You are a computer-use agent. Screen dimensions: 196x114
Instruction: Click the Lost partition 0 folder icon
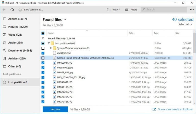52,43
